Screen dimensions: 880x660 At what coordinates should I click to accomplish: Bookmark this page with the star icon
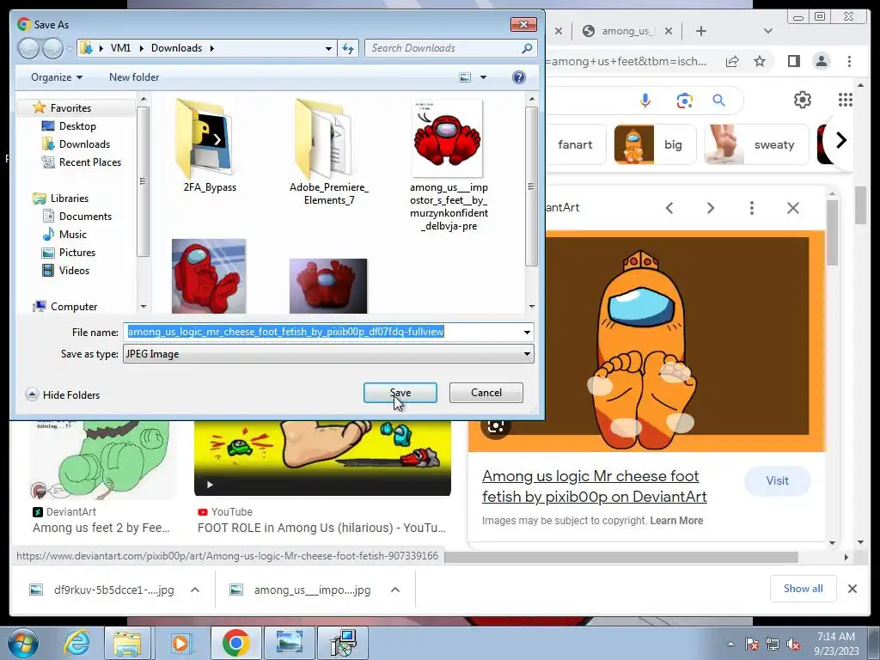pos(760,61)
